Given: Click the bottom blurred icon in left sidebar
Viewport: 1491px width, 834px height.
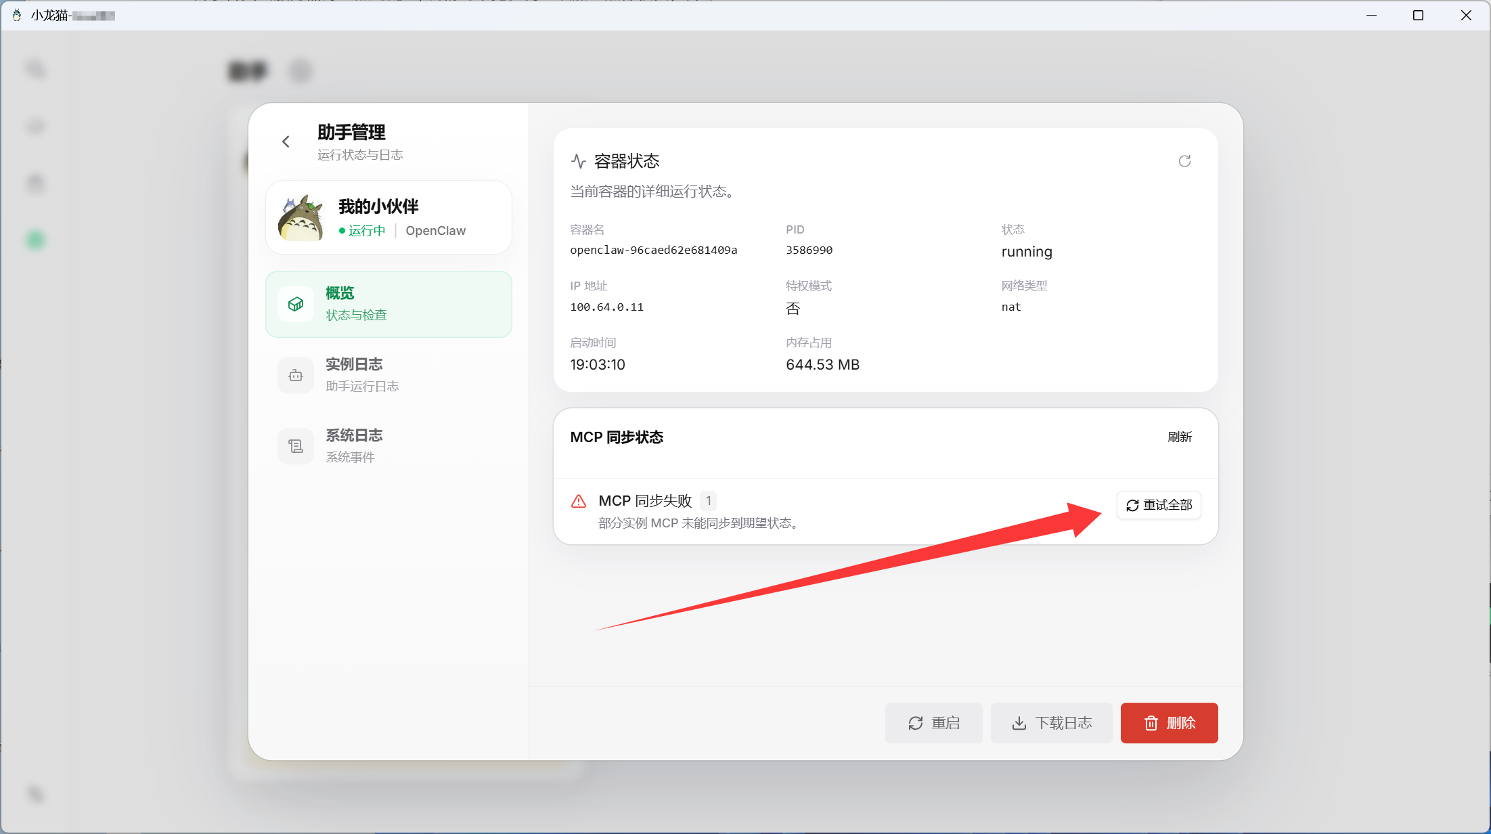Looking at the screenshot, I should [36, 794].
